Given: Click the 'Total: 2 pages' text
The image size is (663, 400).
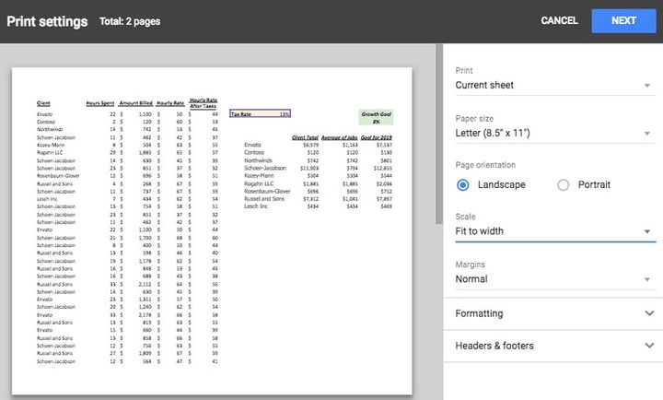Looking at the screenshot, I should point(130,21).
